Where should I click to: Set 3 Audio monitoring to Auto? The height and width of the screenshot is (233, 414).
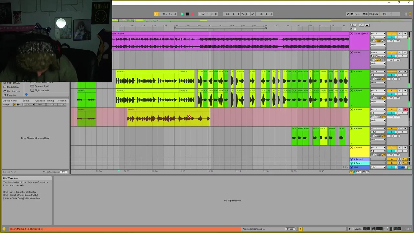click(378, 79)
